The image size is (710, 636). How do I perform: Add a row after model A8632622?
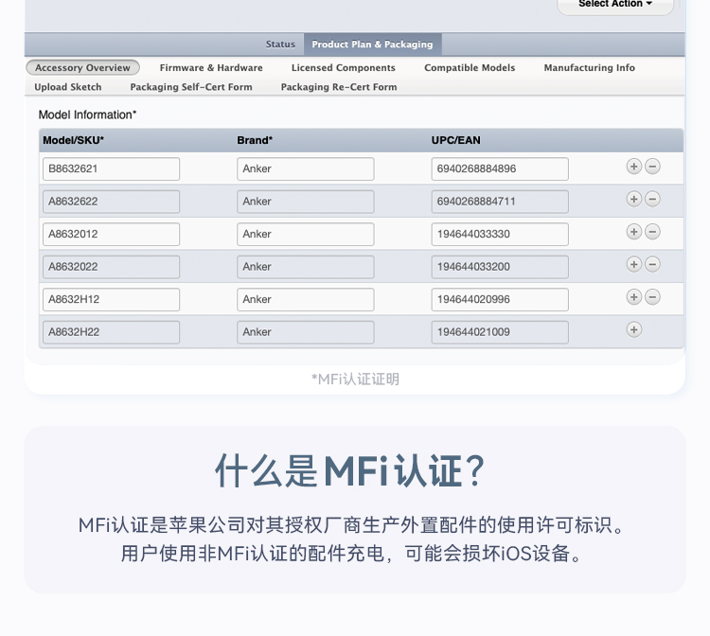634,199
